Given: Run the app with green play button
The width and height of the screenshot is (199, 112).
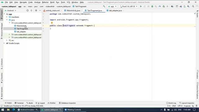Looking at the screenshot, I should coord(141,6).
